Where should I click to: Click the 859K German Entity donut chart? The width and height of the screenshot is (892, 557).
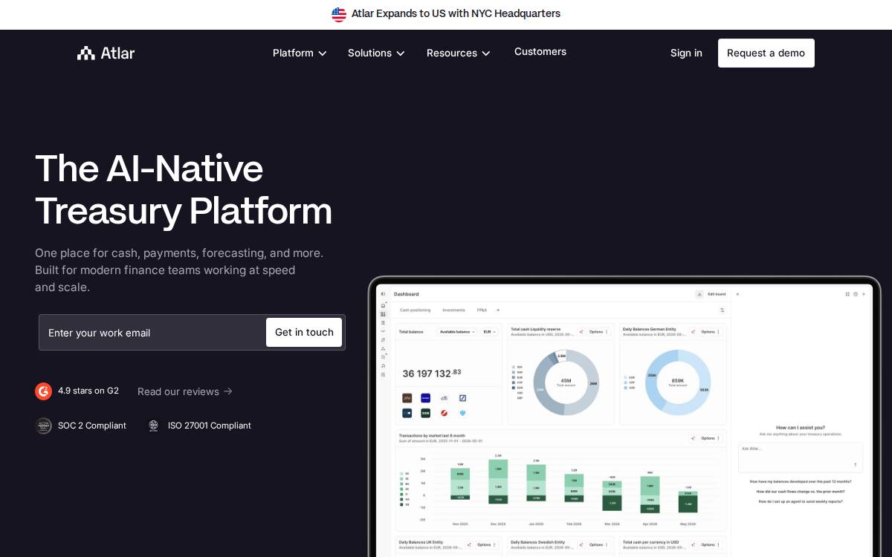(x=678, y=382)
